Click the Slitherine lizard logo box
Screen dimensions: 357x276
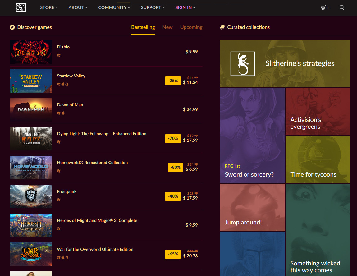point(242,63)
